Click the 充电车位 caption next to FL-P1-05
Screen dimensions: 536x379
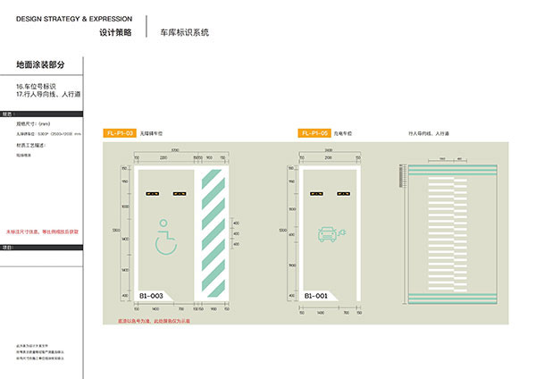[x=343, y=133]
